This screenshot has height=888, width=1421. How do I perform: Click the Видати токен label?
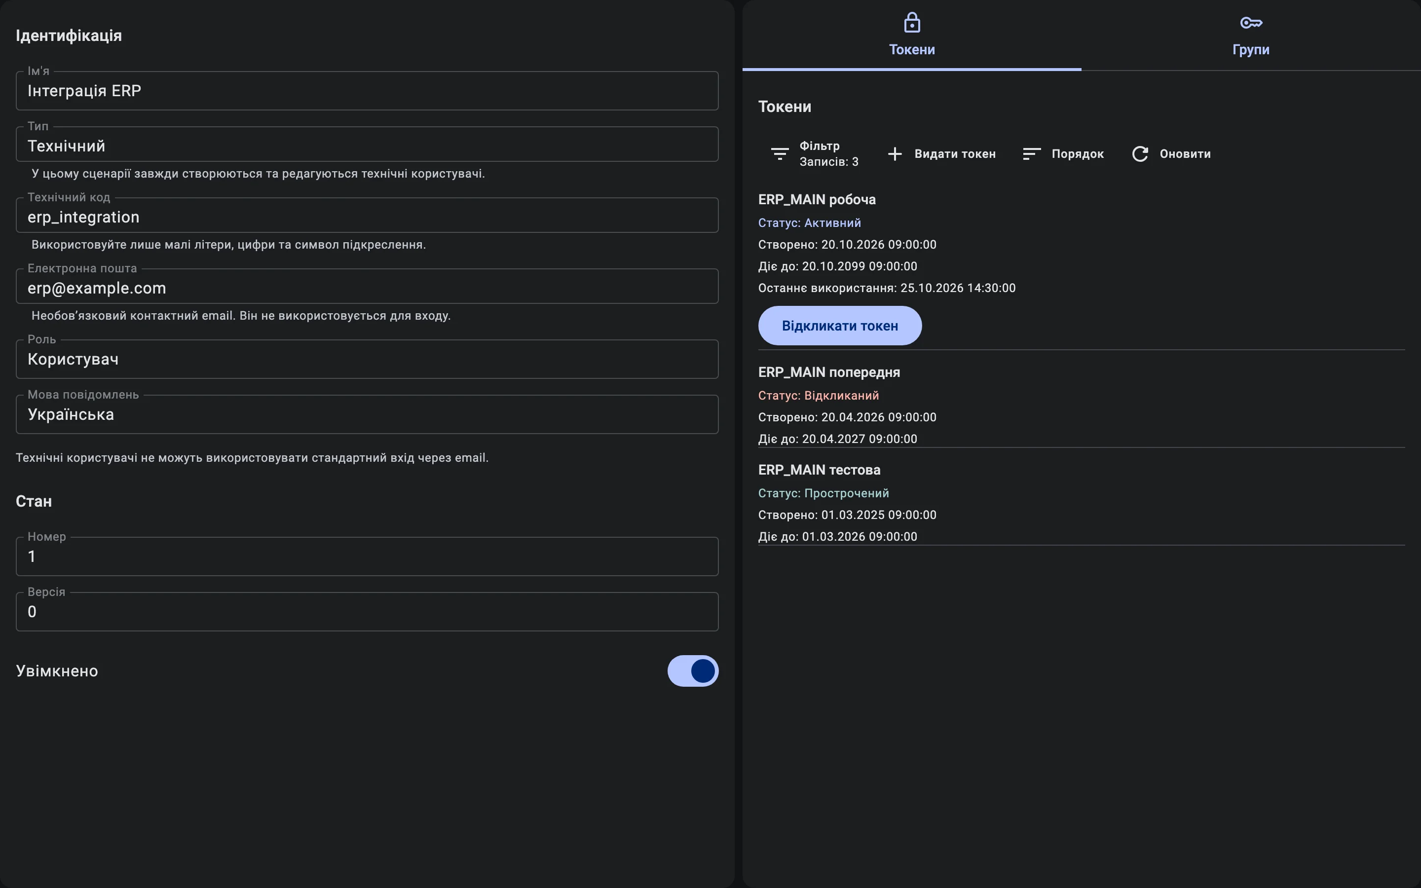[955, 154]
